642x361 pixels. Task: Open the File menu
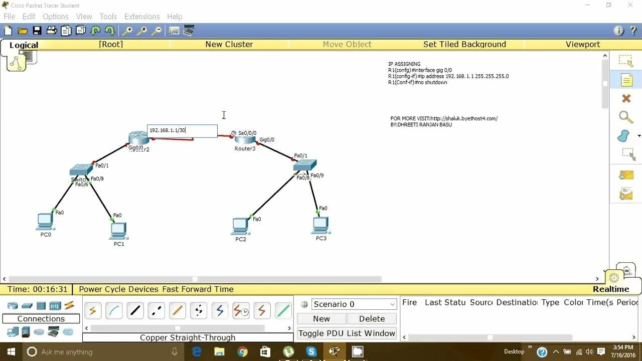(x=9, y=17)
